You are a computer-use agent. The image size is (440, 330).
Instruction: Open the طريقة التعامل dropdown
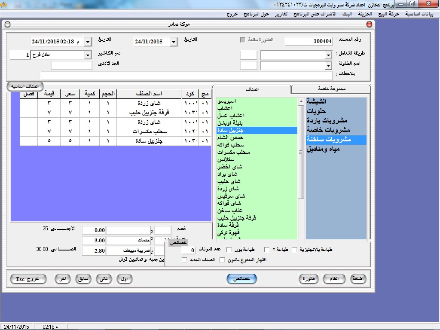[328, 55]
